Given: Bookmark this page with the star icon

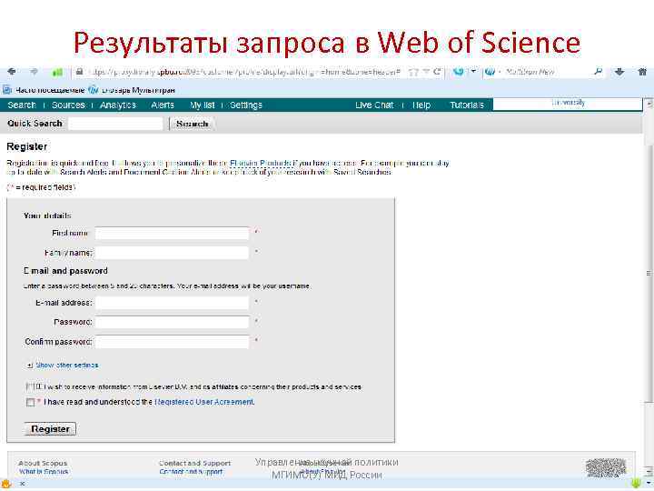Looking at the screenshot, I should pos(413,72).
